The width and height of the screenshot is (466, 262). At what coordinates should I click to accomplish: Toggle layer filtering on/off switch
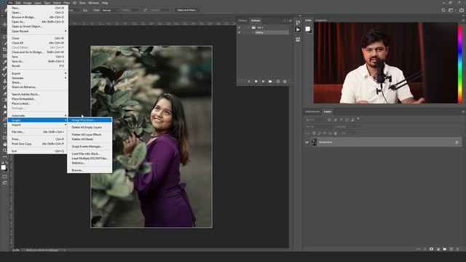pyautogui.click(x=358, y=119)
